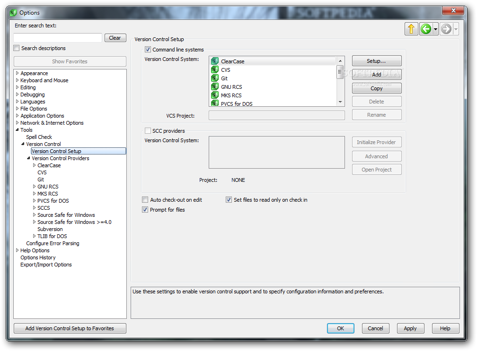The height and width of the screenshot is (351, 477).
Task: Click the Show Favorites button
Action: point(70,61)
